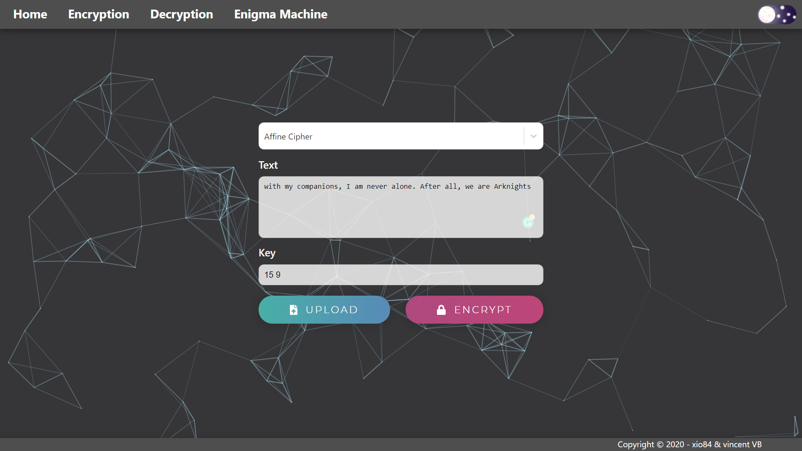The height and width of the screenshot is (451, 802).
Task: Click the Key field containing 15 9
Action: point(400,275)
